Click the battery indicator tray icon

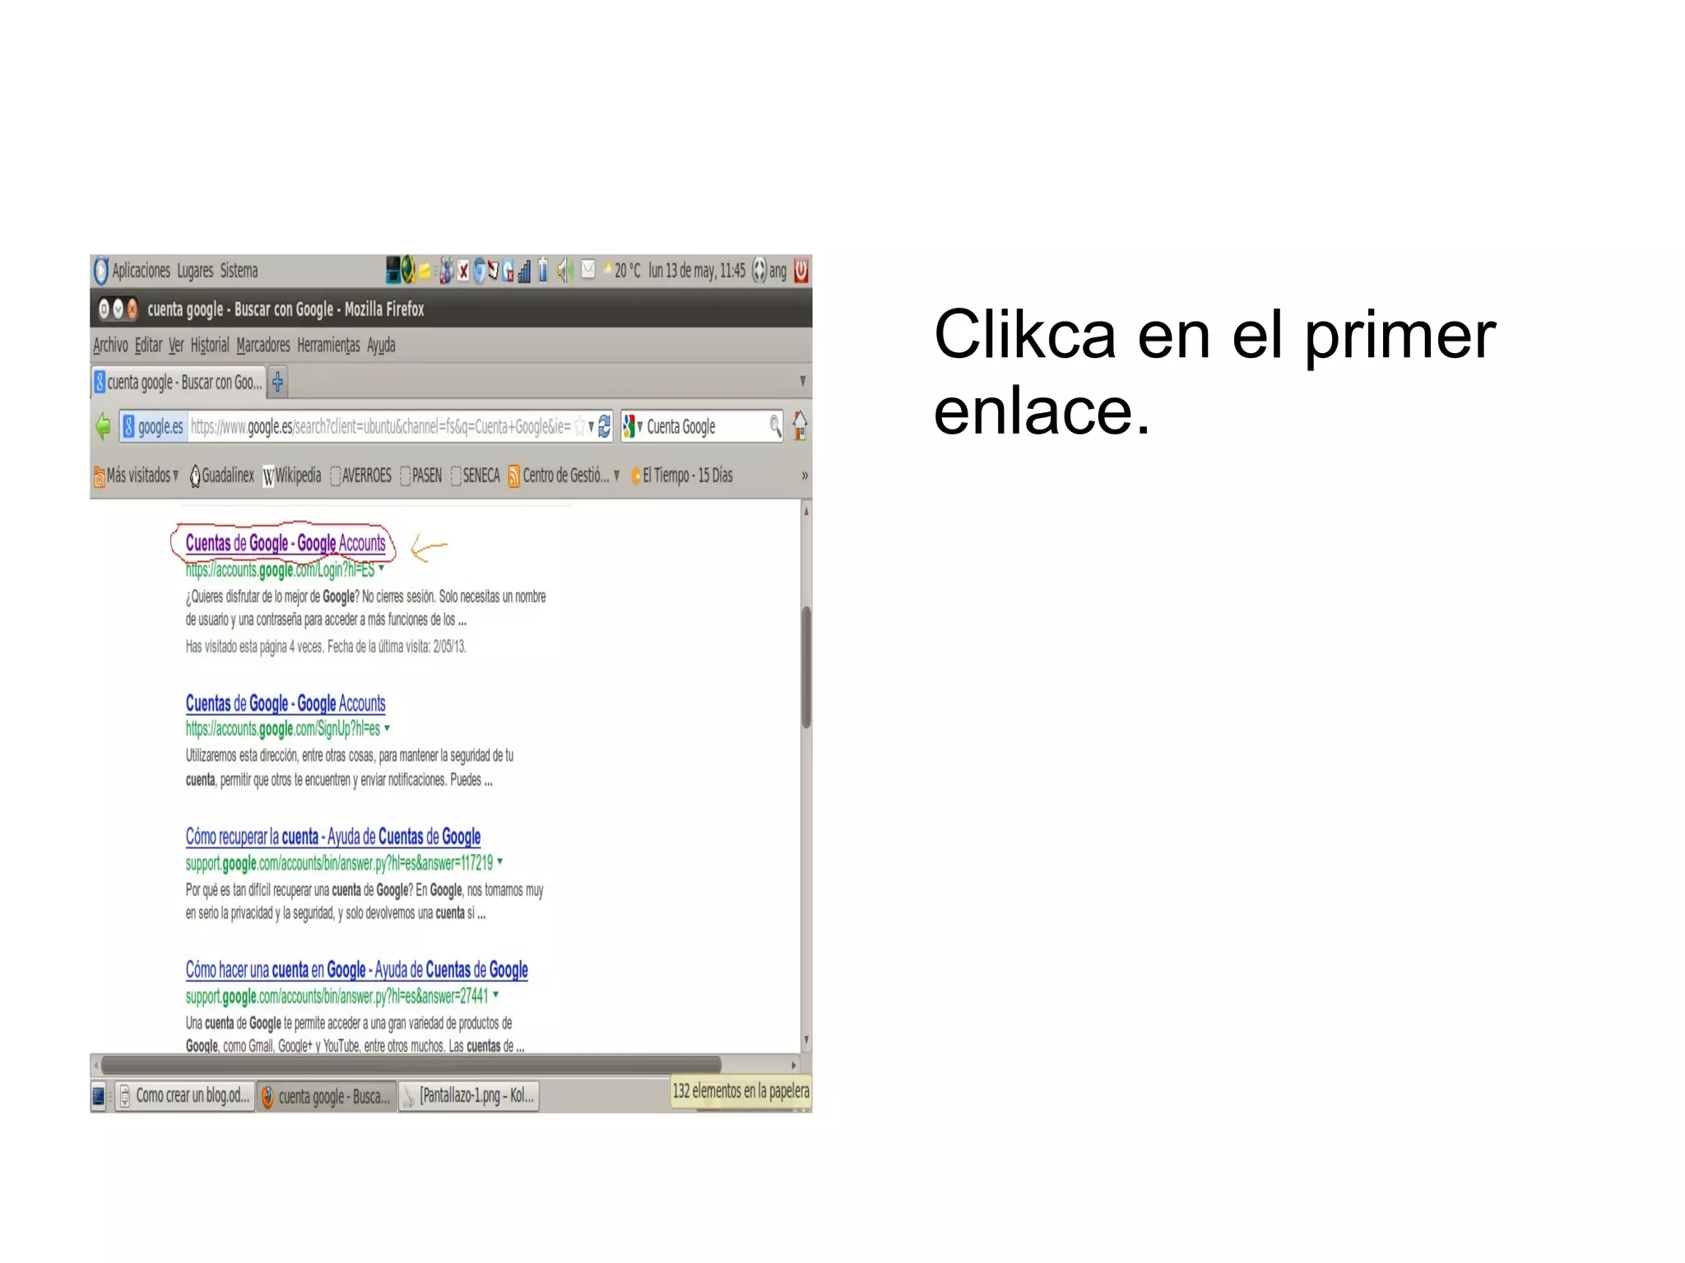543,270
